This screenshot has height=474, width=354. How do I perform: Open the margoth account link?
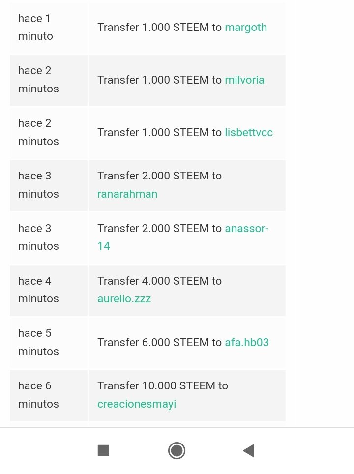(246, 28)
